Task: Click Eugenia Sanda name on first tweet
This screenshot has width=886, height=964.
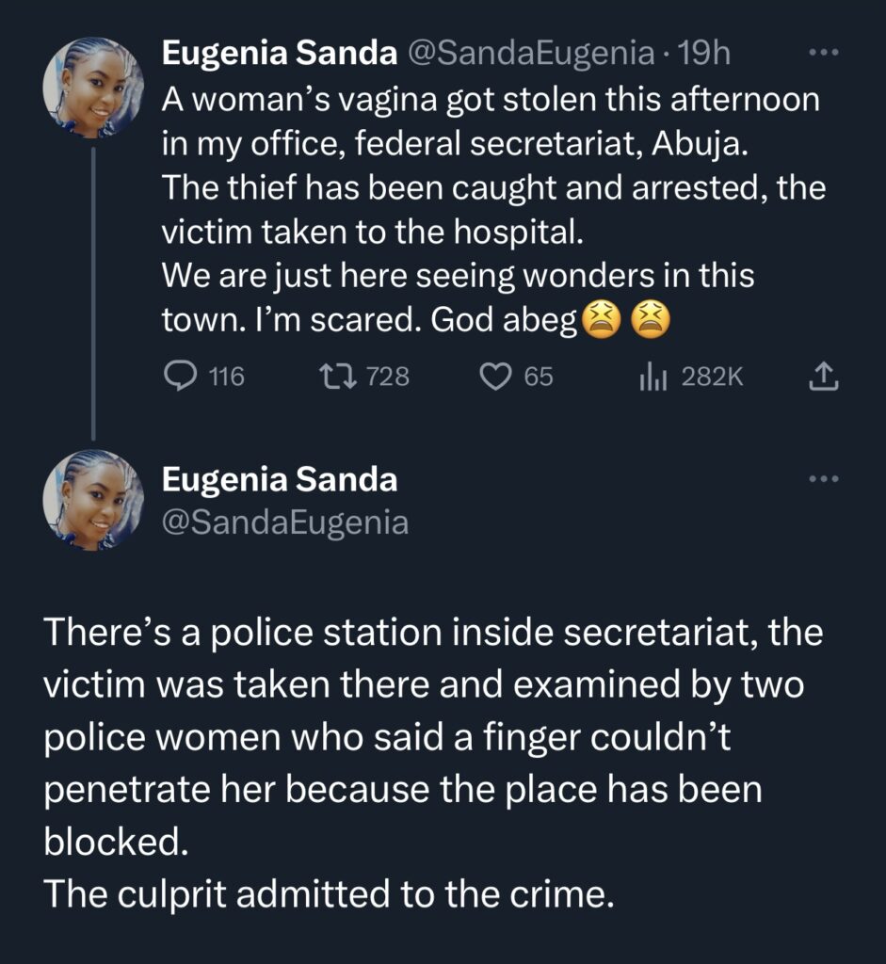Action: pyautogui.click(x=280, y=55)
